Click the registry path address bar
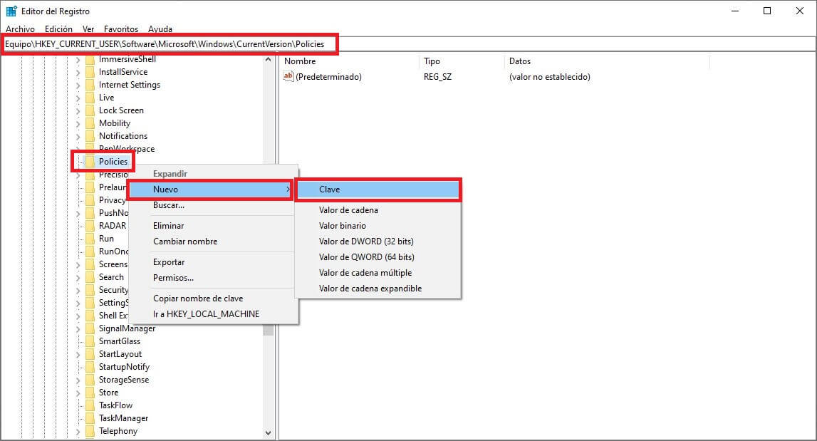This screenshot has width=817, height=441. click(409, 44)
